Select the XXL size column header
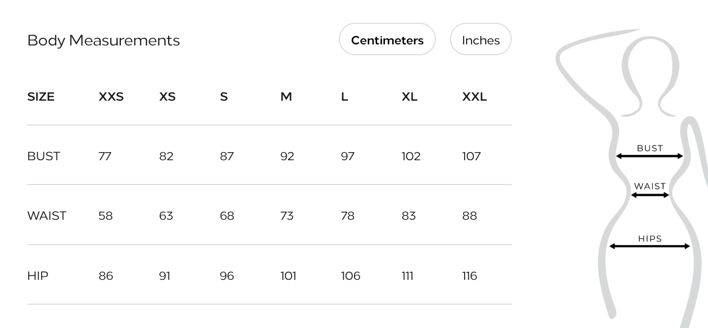 474,97
